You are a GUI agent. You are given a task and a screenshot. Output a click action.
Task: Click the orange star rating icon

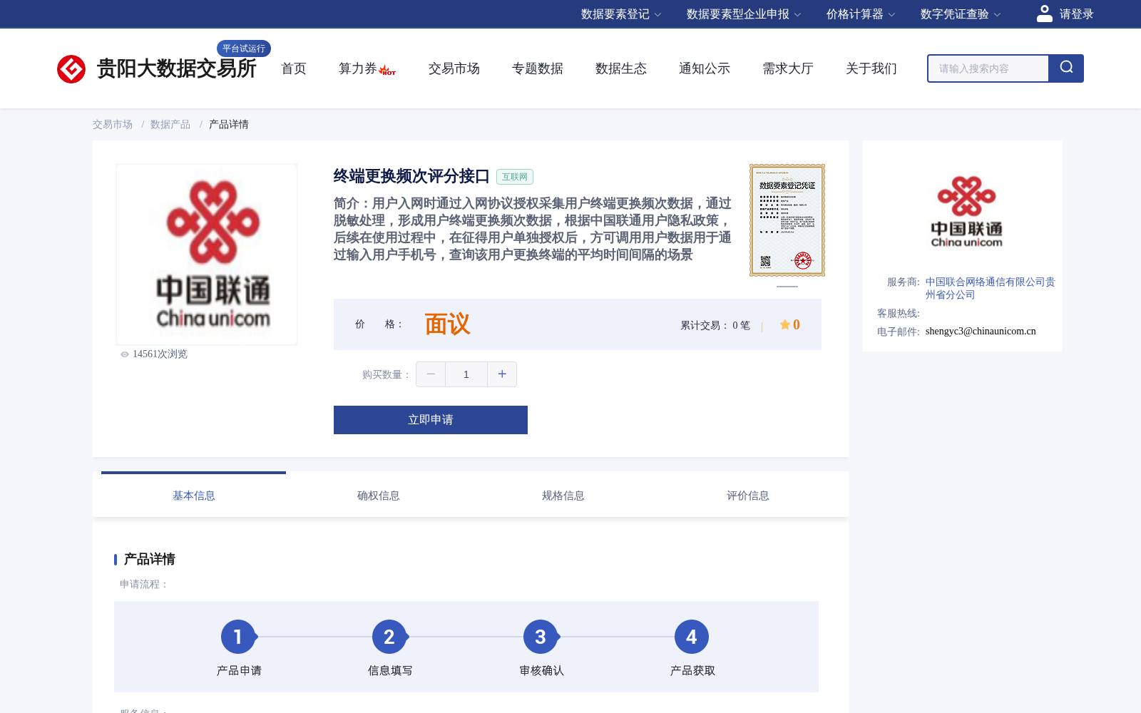[x=785, y=324]
